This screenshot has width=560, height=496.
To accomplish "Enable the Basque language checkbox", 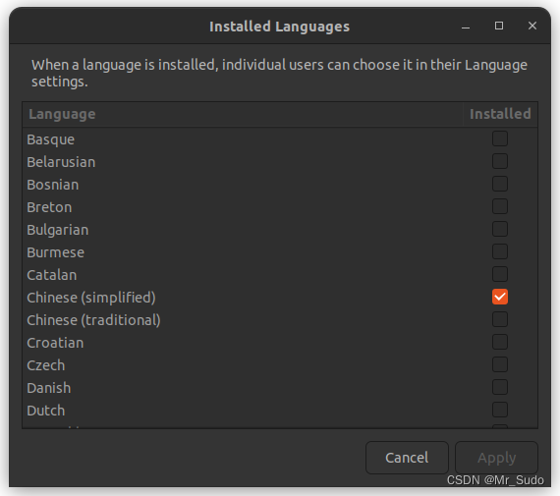I will [500, 138].
